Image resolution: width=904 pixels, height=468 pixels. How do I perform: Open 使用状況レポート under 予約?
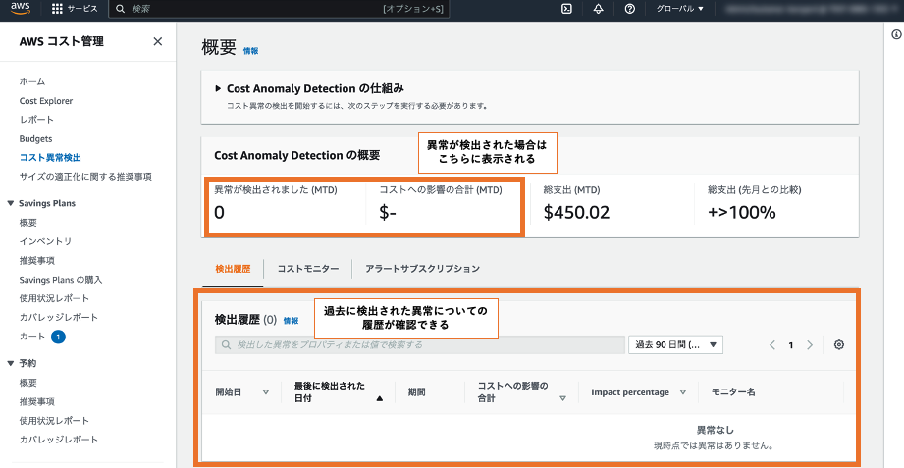click(54, 421)
